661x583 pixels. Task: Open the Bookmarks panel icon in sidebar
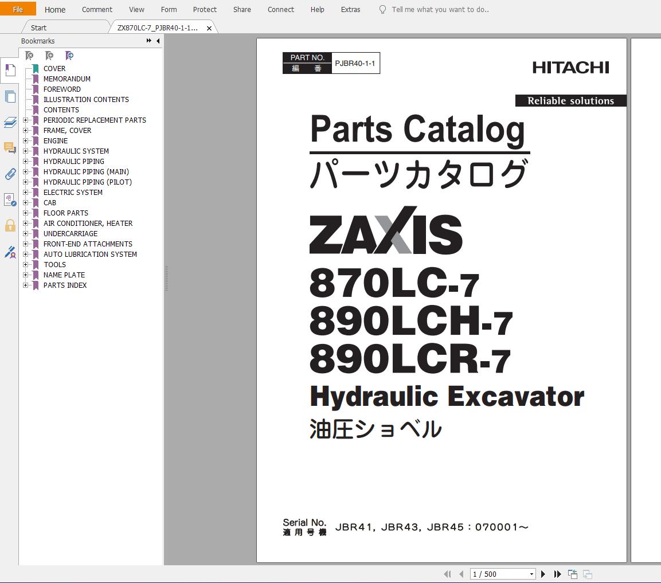[10, 71]
